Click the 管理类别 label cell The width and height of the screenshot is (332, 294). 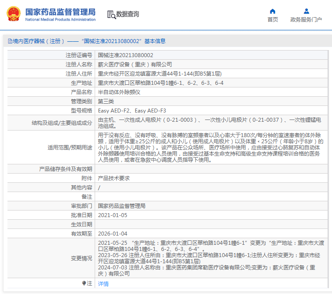(x=51, y=101)
